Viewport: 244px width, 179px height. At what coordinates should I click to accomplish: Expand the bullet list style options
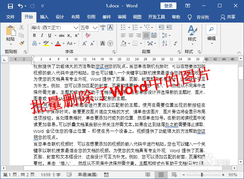point(129,27)
